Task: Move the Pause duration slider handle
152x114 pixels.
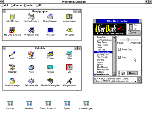Action: [128, 40]
